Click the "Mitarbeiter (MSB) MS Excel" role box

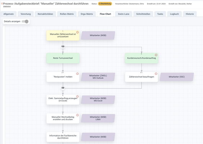98,99
